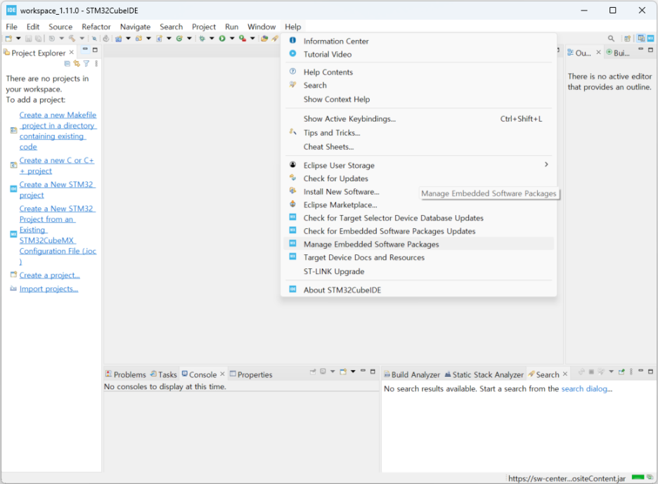The width and height of the screenshot is (658, 484).
Task: Click the New file toolbar icon
Action: coord(8,39)
